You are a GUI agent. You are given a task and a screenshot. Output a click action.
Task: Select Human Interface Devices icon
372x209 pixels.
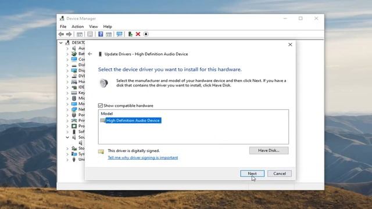coord(74,81)
